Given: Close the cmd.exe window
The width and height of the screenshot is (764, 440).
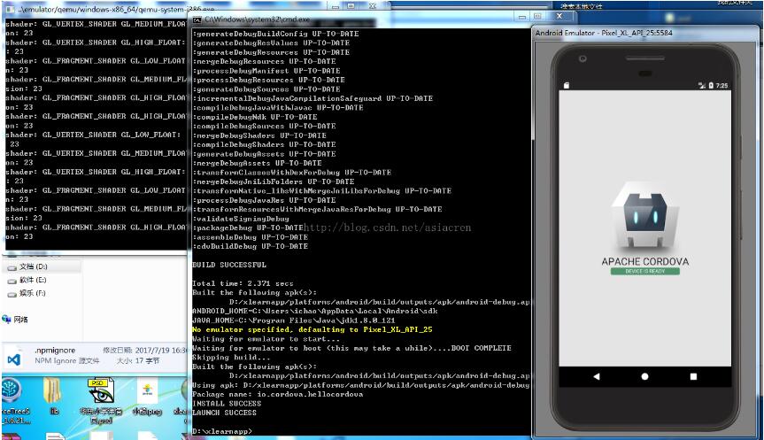Looking at the screenshot, I should (x=559, y=16).
